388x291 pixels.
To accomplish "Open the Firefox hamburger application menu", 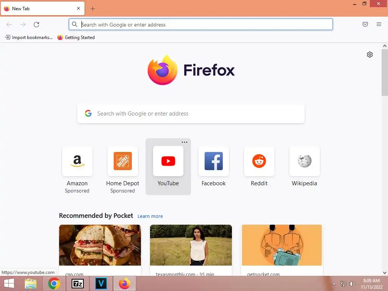I will pyautogui.click(x=379, y=24).
